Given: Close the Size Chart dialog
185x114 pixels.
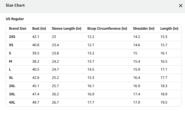Looking at the screenshot, I should point(181,6).
